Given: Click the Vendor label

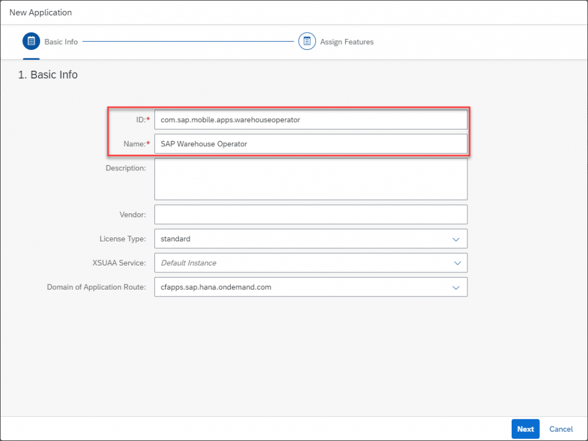Looking at the screenshot, I should [133, 214].
